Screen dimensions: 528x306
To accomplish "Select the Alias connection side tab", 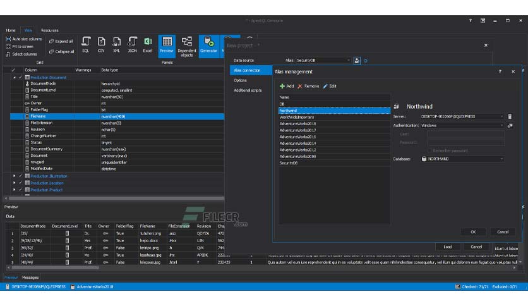I will 251,70.
